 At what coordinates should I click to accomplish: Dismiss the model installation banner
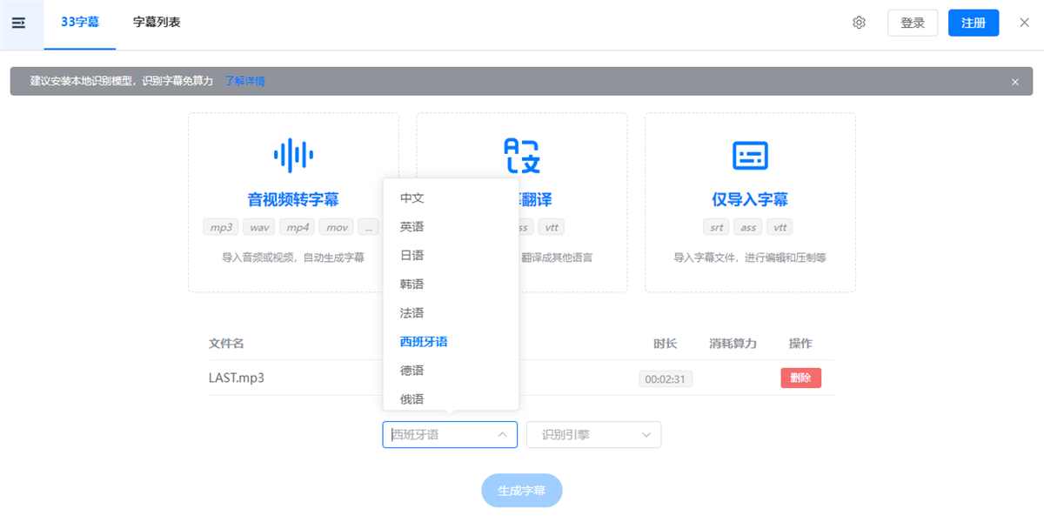1014,80
